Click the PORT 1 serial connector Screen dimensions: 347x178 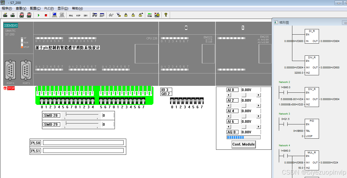point(26,70)
